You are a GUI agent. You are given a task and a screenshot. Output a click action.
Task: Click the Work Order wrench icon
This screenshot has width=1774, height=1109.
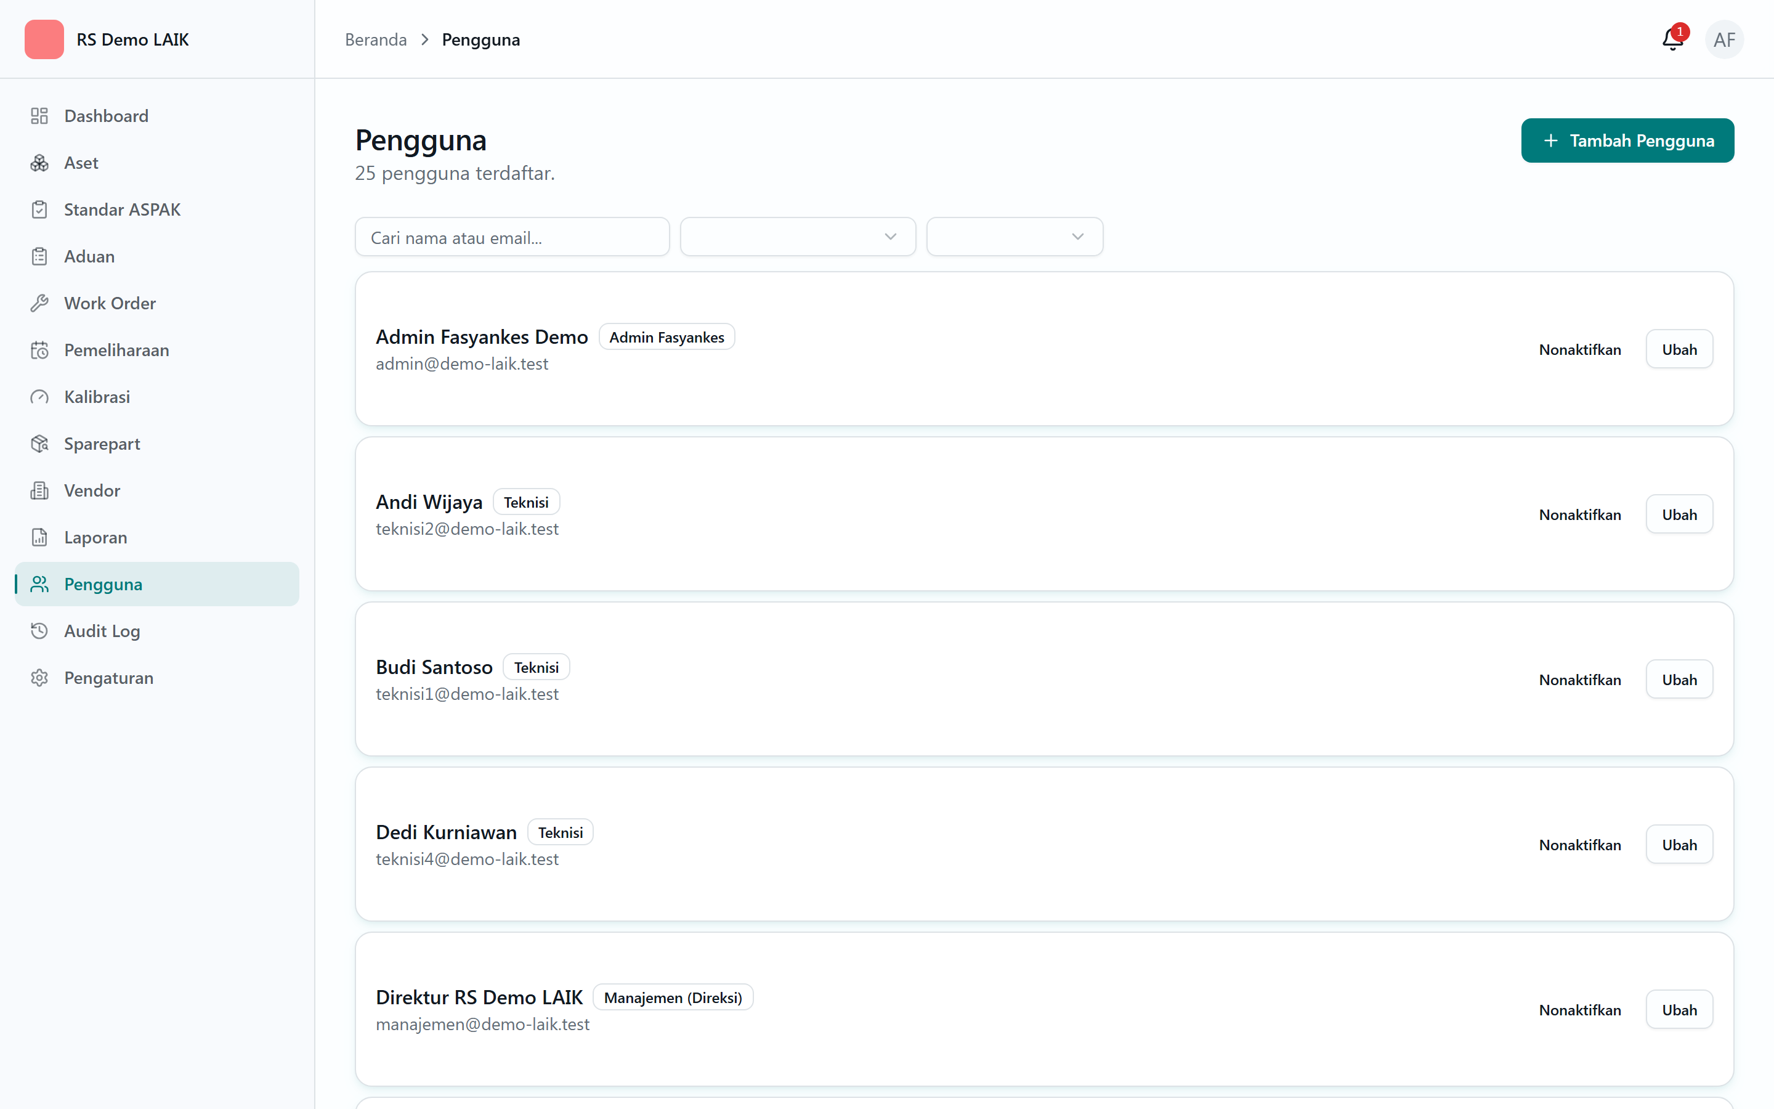click(39, 304)
